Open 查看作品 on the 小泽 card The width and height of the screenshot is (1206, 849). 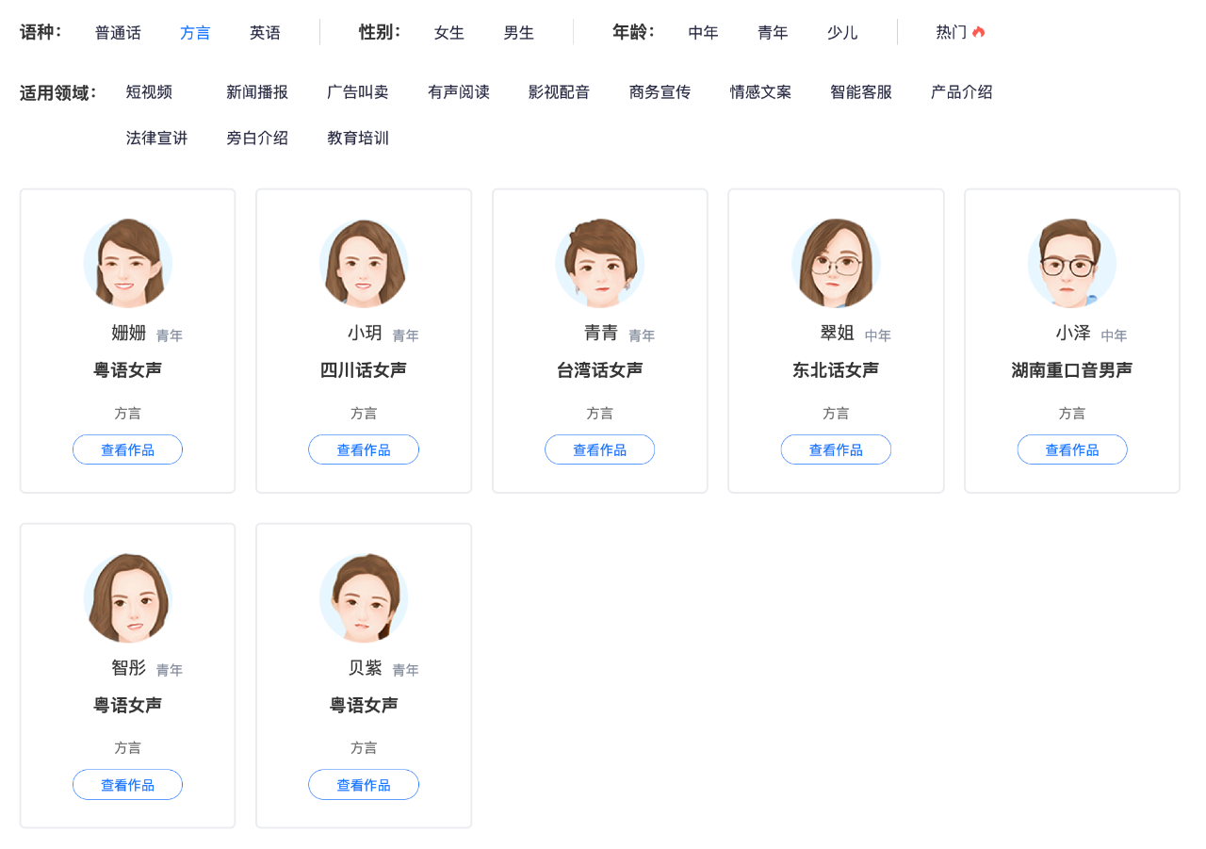(1071, 449)
